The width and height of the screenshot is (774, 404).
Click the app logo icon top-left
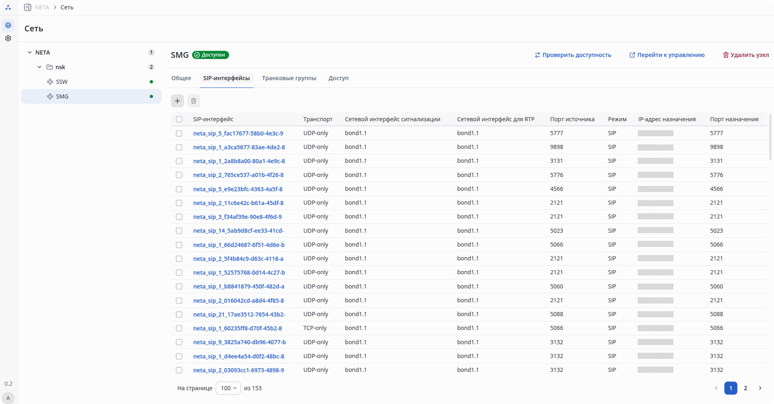[x=8, y=7]
